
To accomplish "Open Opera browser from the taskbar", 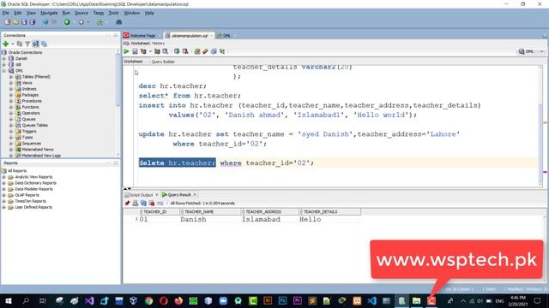I will 164,300.
